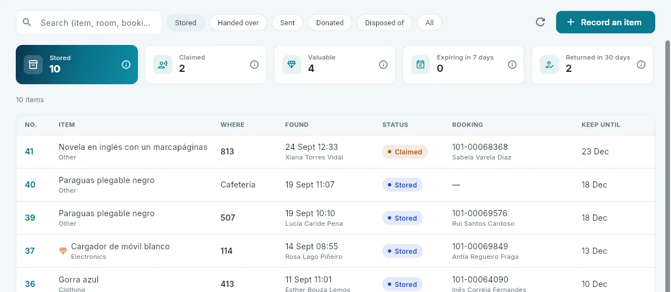
Task: Select the All filter chip
Action: pyautogui.click(x=429, y=22)
